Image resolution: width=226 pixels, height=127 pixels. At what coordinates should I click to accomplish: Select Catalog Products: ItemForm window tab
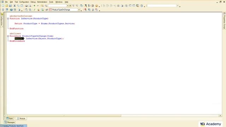click(x=13, y=126)
